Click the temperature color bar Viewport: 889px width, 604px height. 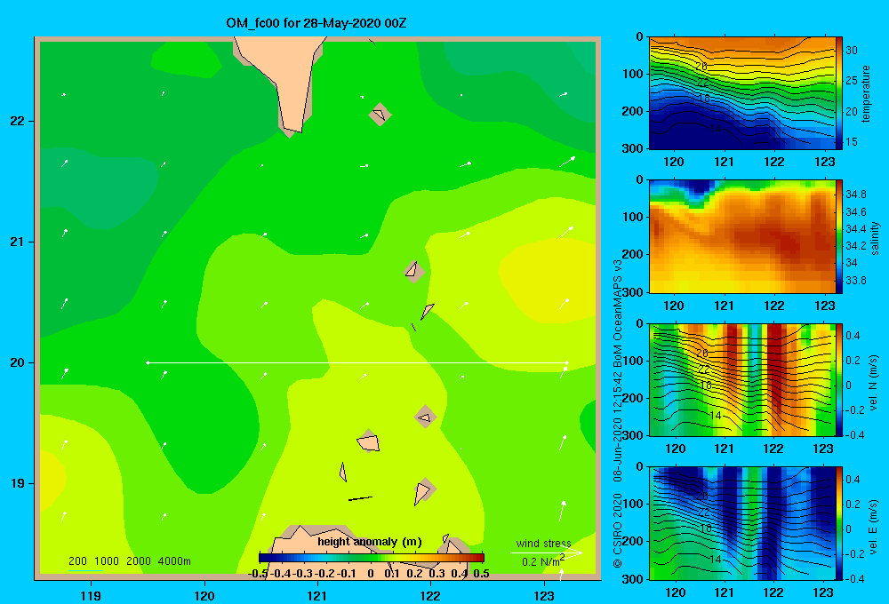[839, 93]
